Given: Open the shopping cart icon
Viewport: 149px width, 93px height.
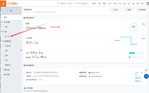Looking at the screenshot, I should 133,4.
